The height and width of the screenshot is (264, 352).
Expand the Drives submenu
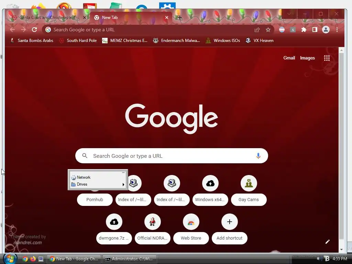(98, 184)
